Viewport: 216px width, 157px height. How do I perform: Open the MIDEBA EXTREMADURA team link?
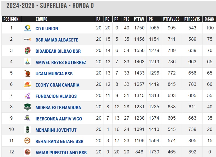[58, 108]
